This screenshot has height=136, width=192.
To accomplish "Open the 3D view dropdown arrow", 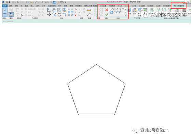I will [49, 2].
